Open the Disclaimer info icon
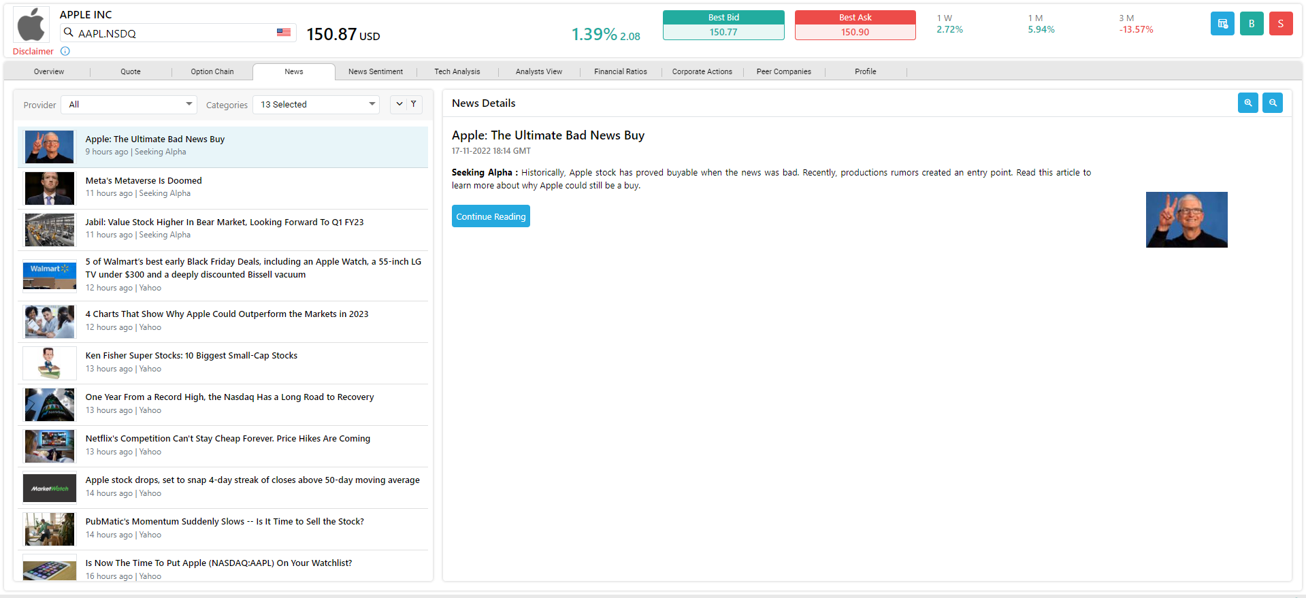The image size is (1306, 598). point(65,51)
